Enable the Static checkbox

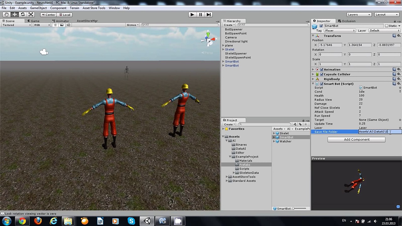point(387,26)
